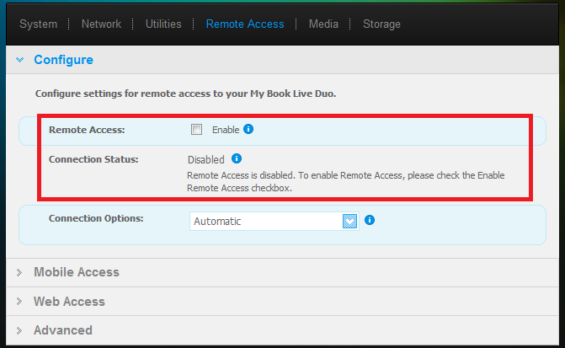
Task: Click the info icon next to Connection Options
Action: (370, 220)
